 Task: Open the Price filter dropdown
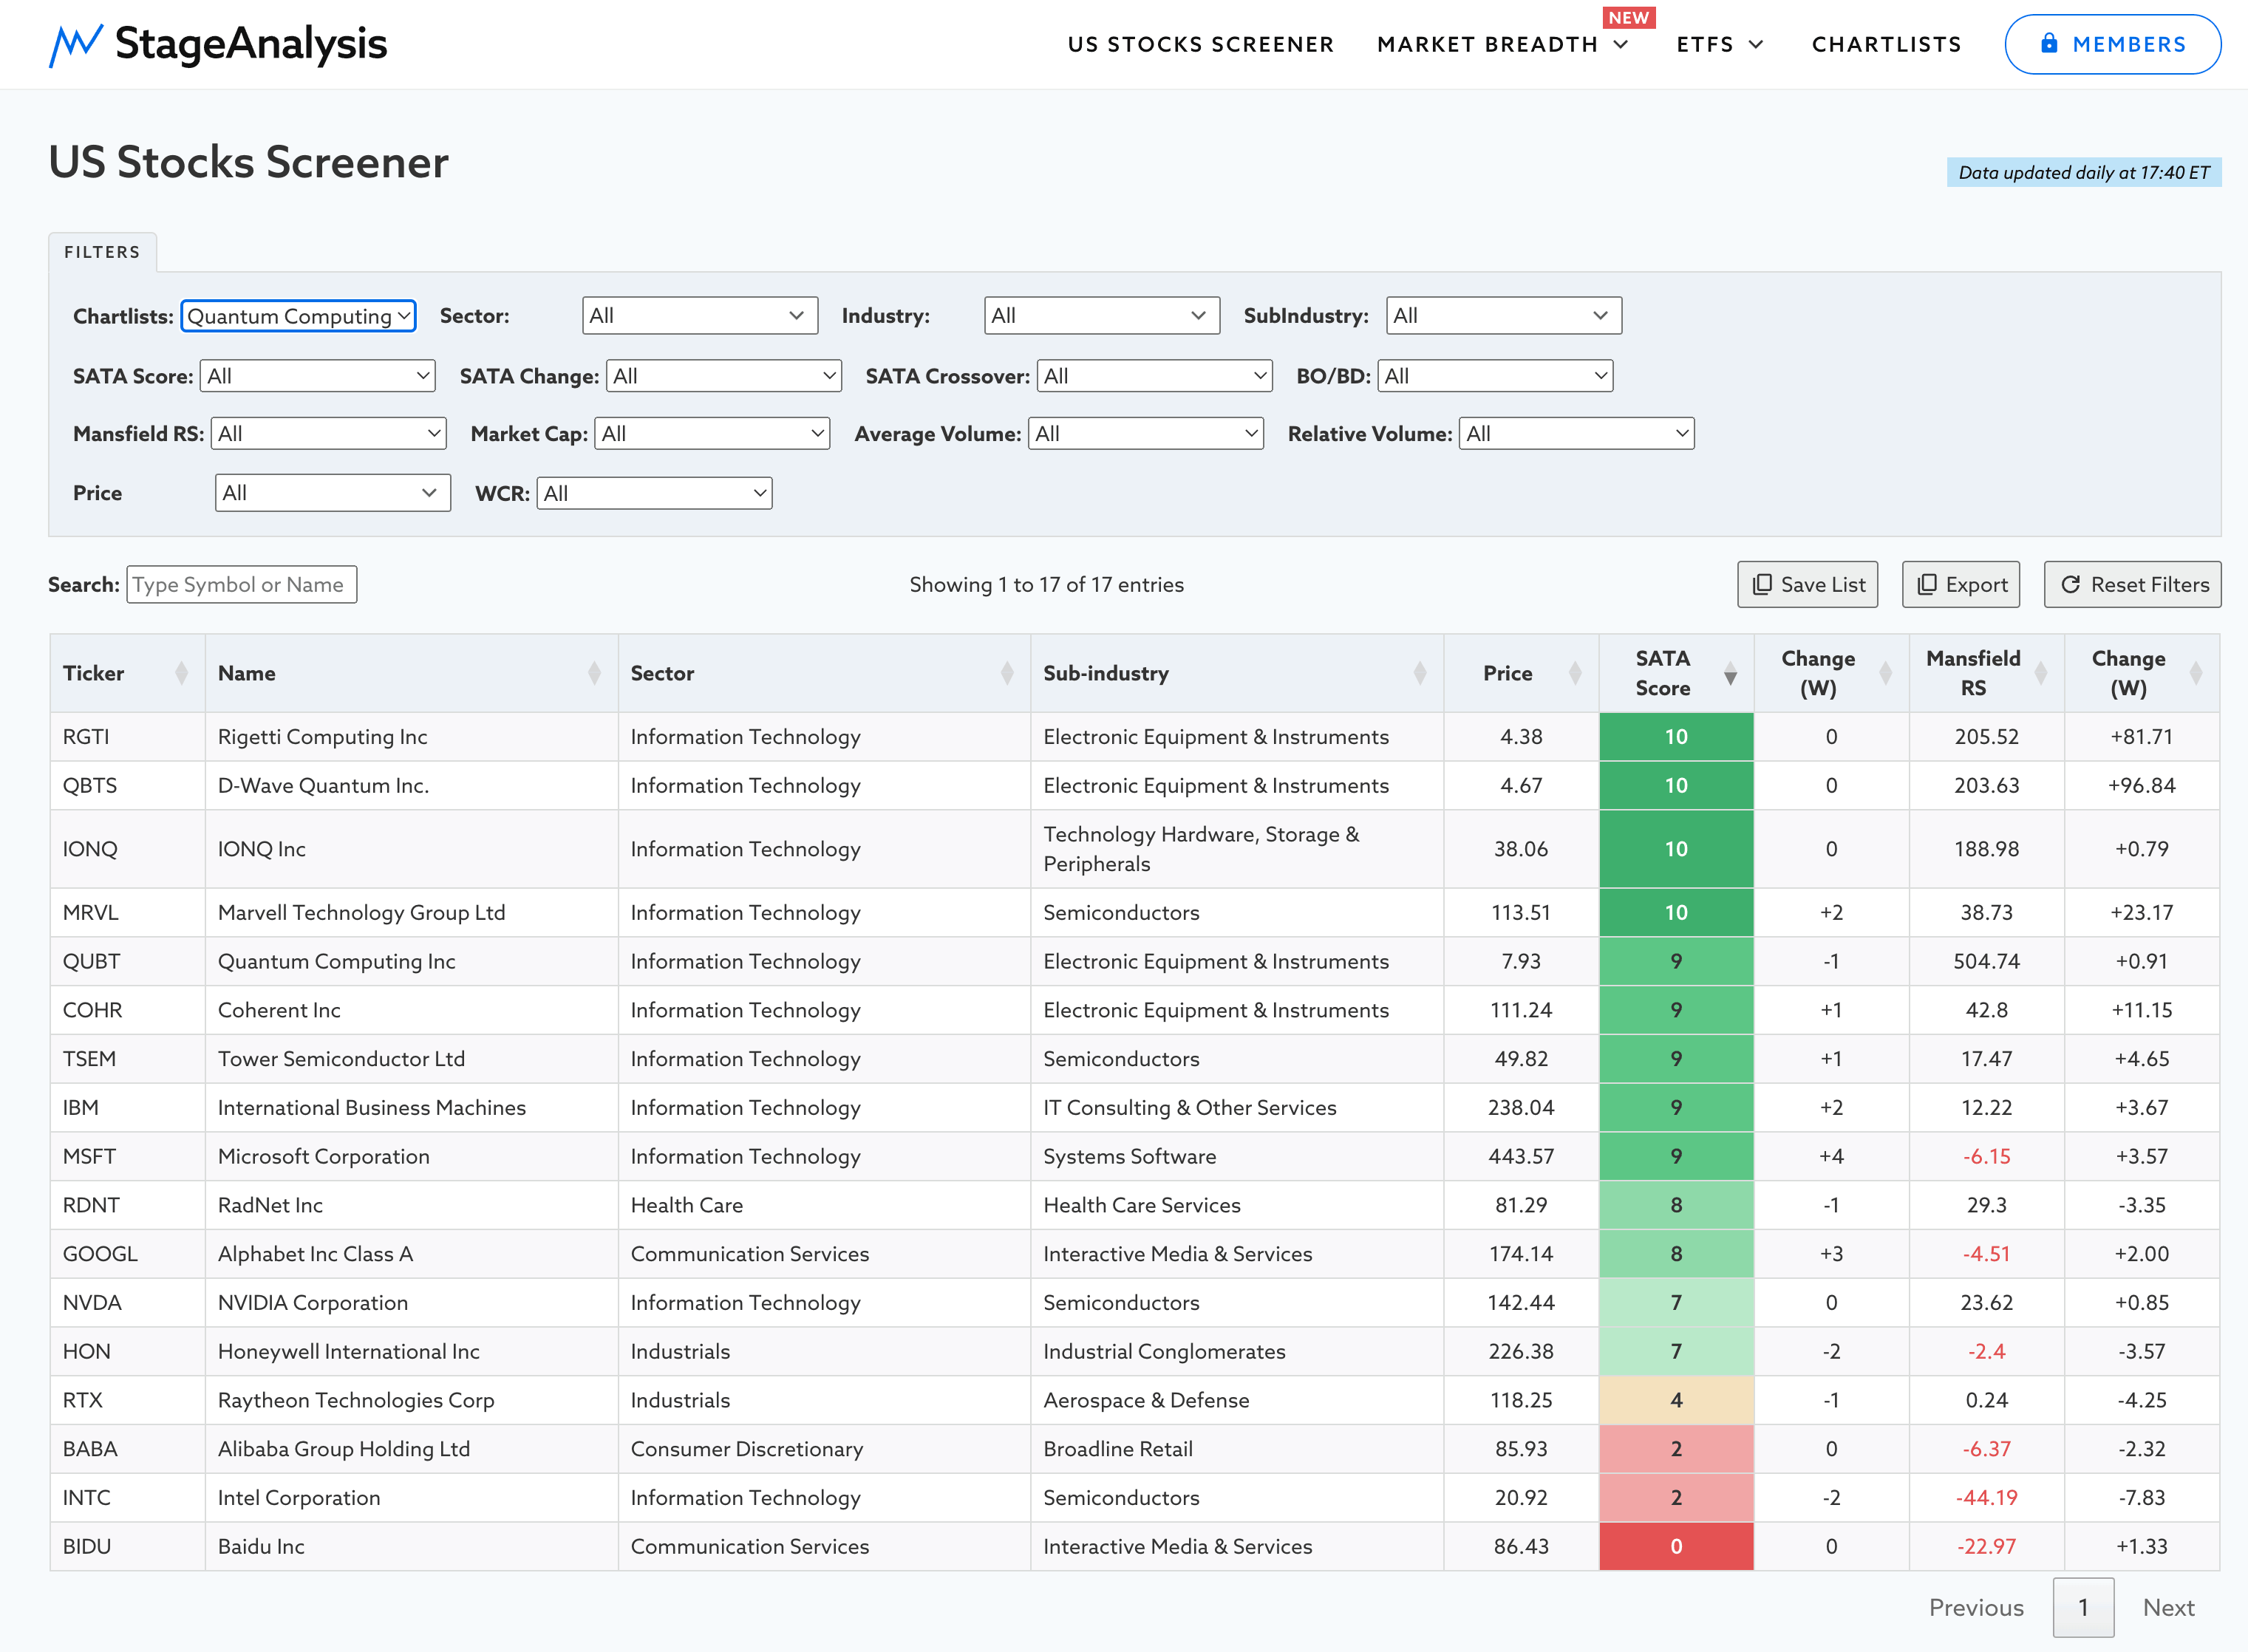click(333, 493)
